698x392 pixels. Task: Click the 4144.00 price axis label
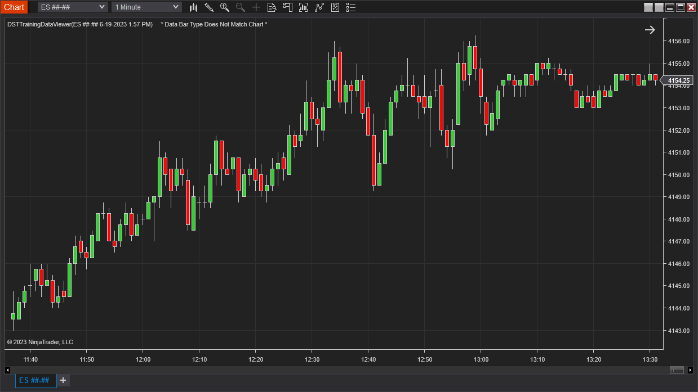pos(678,308)
